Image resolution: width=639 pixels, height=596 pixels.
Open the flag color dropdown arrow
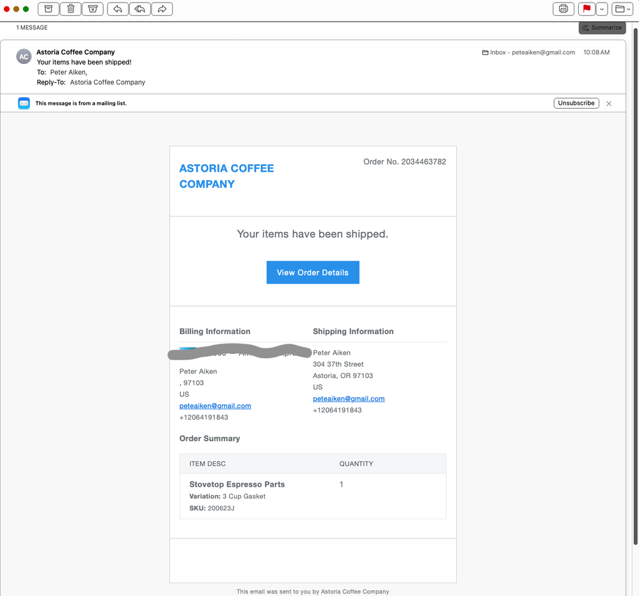coord(601,9)
